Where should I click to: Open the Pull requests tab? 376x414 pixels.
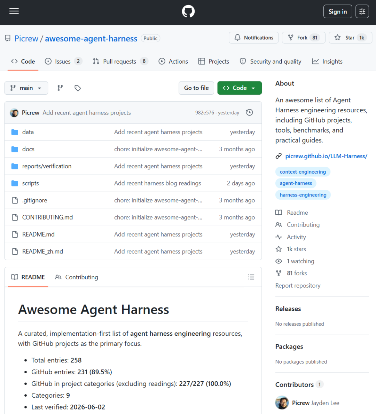pyautogui.click(x=120, y=62)
